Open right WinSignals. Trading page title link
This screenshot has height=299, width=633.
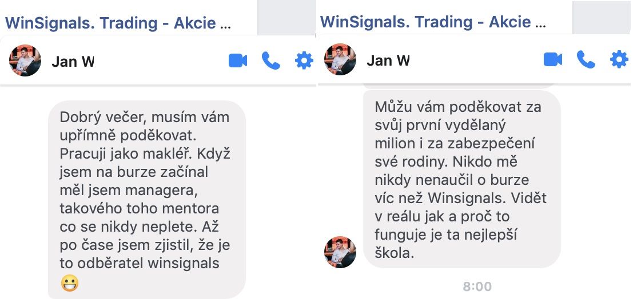point(433,22)
